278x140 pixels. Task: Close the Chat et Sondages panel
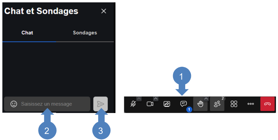pos(104,11)
